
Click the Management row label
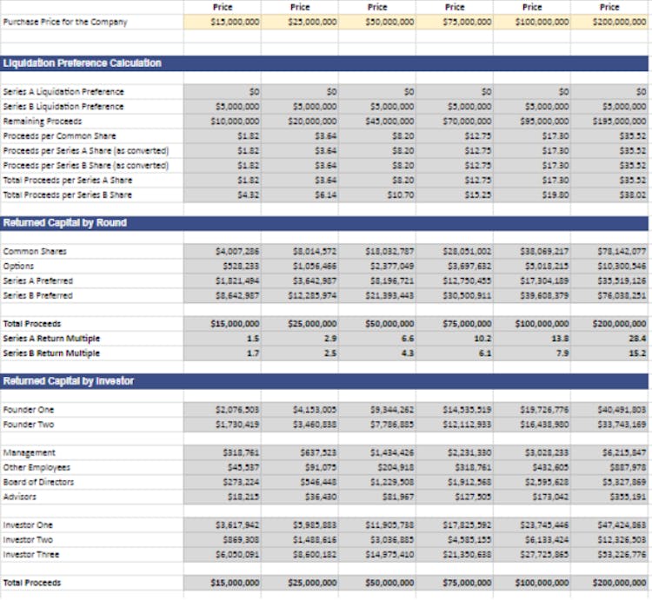coord(30,452)
